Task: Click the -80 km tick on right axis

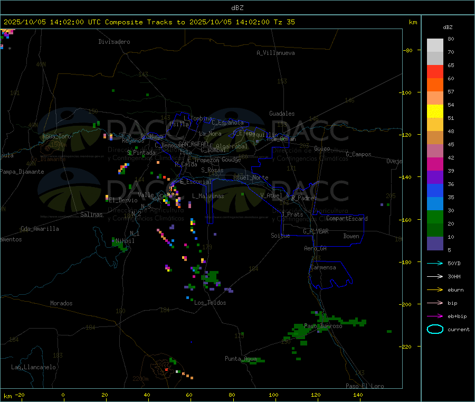Action: click(x=408, y=50)
